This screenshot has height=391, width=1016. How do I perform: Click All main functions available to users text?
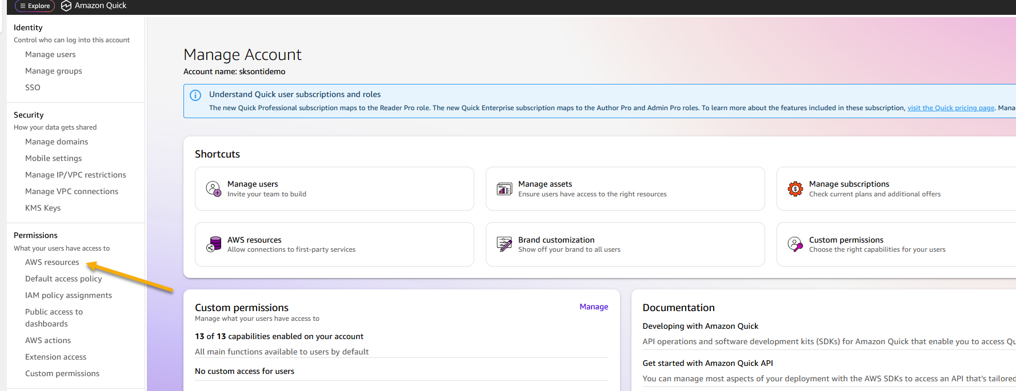click(x=282, y=352)
